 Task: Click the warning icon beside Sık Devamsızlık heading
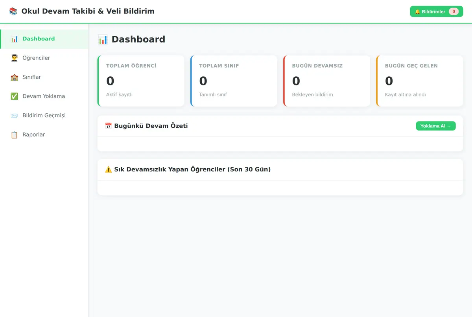[109, 170]
